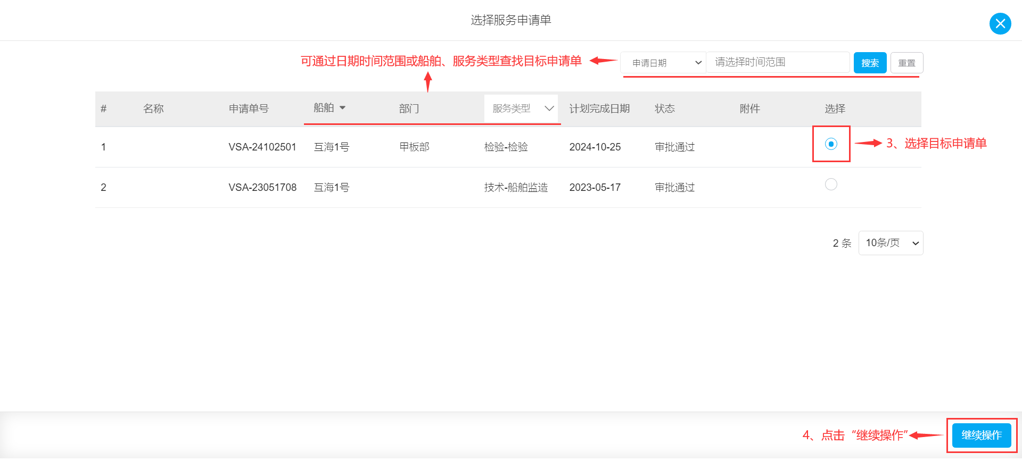The height and width of the screenshot is (461, 1022).
Task: Click the 计划完成日期 column header
Action: (599, 108)
